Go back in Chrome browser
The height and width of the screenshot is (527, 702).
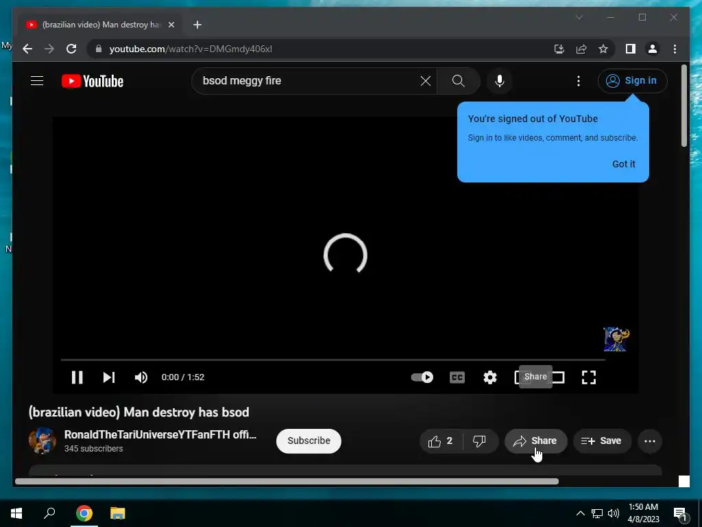tap(27, 49)
